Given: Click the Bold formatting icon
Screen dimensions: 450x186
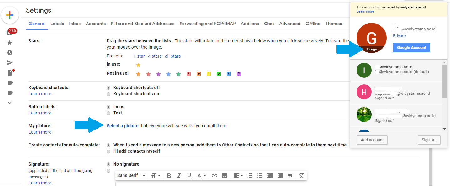Looking at the screenshot, I should click(x=169, y=176).
